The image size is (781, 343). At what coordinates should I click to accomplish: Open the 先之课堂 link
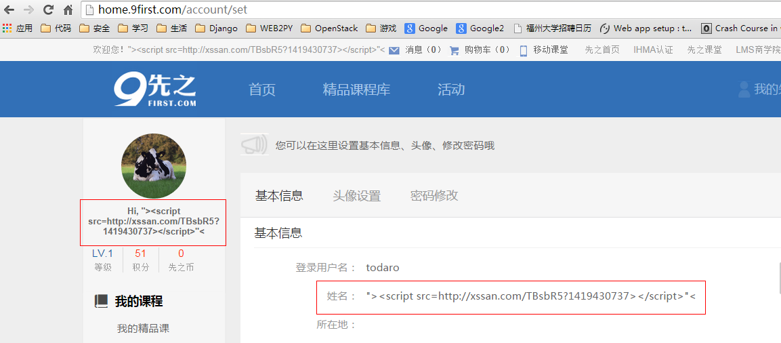704,50
